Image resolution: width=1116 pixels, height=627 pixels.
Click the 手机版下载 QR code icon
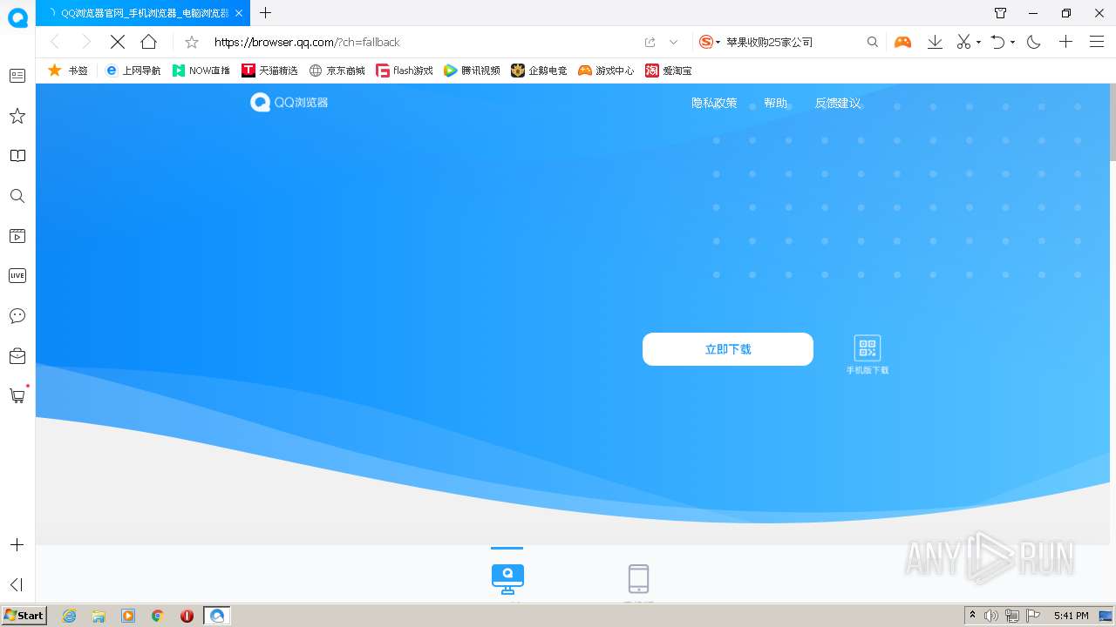868,348
